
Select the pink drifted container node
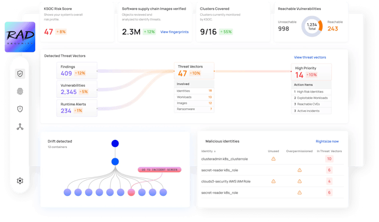point(131,192)
